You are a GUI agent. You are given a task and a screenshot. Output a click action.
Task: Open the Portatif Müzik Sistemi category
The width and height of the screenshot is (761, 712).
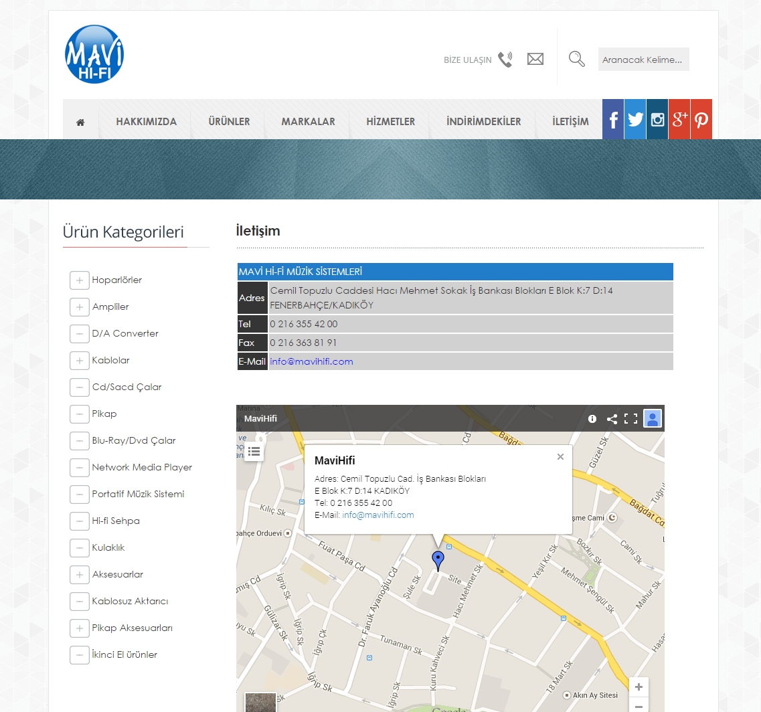pos(139,494)
